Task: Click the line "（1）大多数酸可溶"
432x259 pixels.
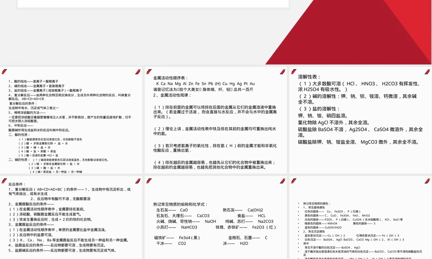Action: coord(359,86)
